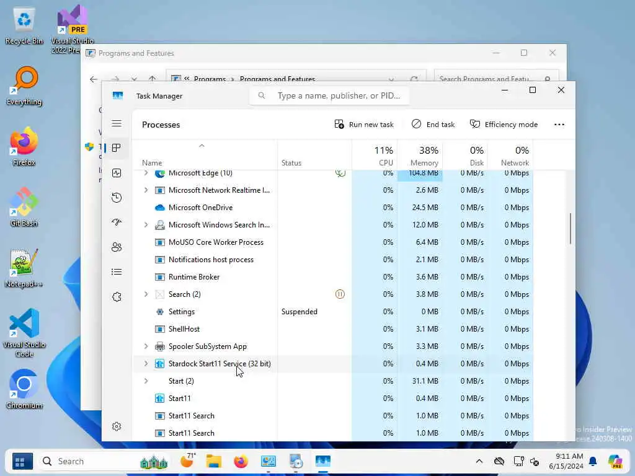Click the Programs breadcrumb in address bar

click(x=210, y=79)
